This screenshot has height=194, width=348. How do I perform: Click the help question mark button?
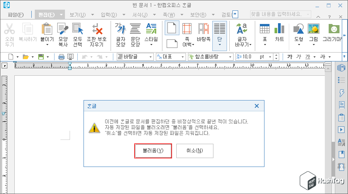tap(329, 17)
